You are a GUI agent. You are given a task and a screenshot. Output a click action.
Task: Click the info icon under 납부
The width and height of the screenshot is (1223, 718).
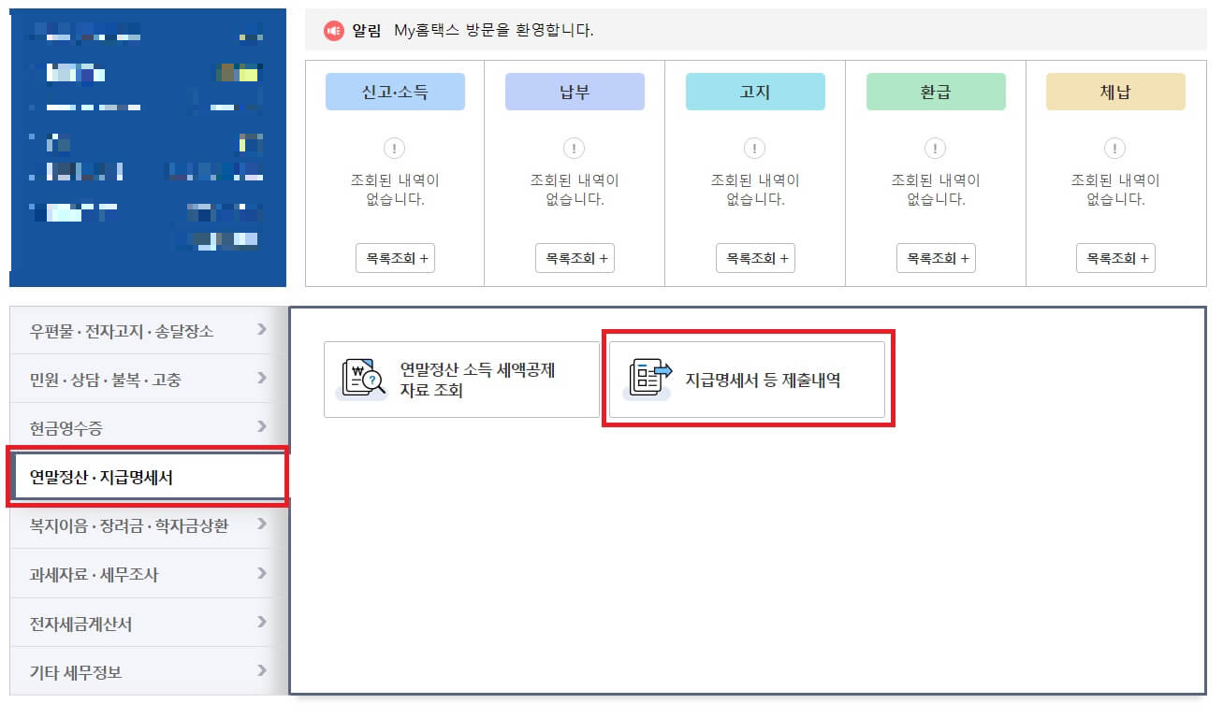(x=574, y=148)
